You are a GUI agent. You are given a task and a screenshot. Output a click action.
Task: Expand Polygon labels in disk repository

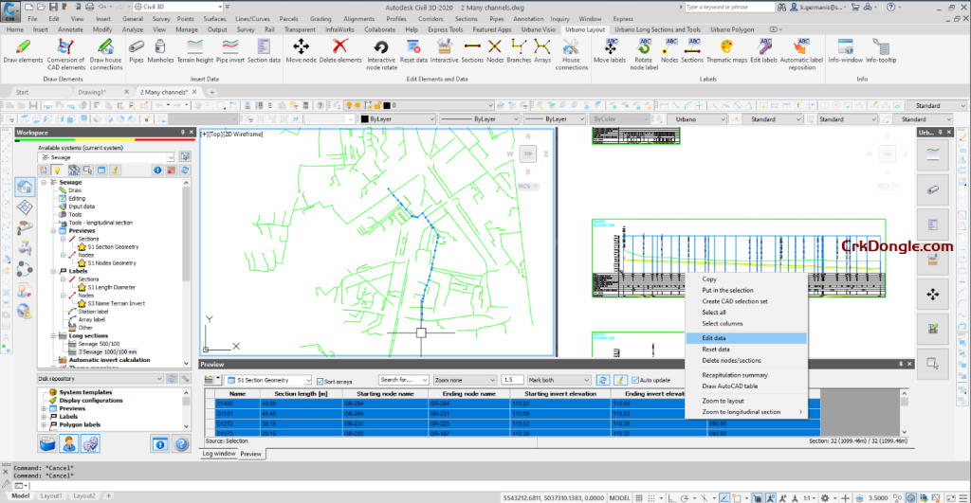click(44, 425)
